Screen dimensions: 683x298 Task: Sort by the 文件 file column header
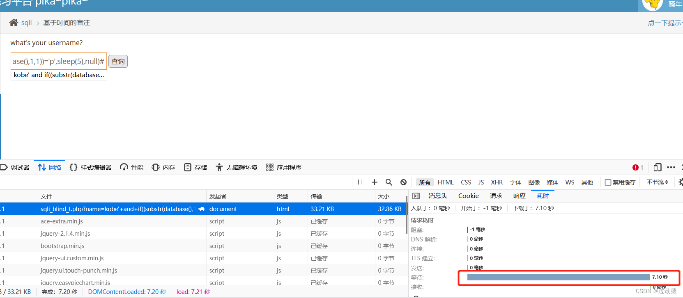122,196
